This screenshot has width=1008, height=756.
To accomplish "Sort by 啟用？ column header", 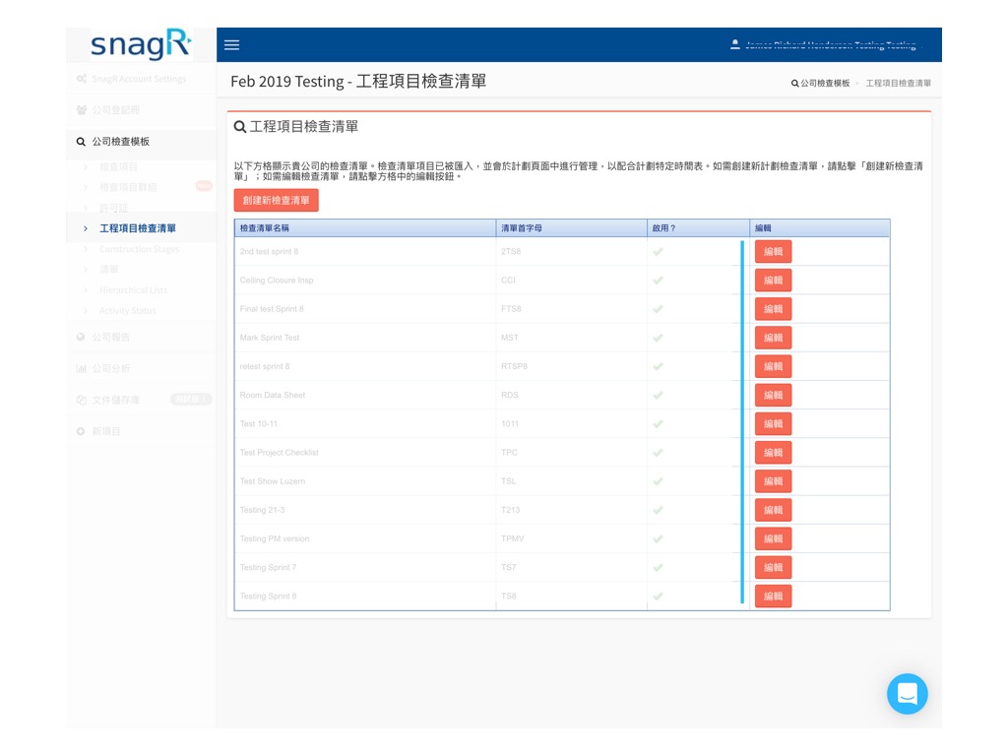I will [x=698, y=228].
